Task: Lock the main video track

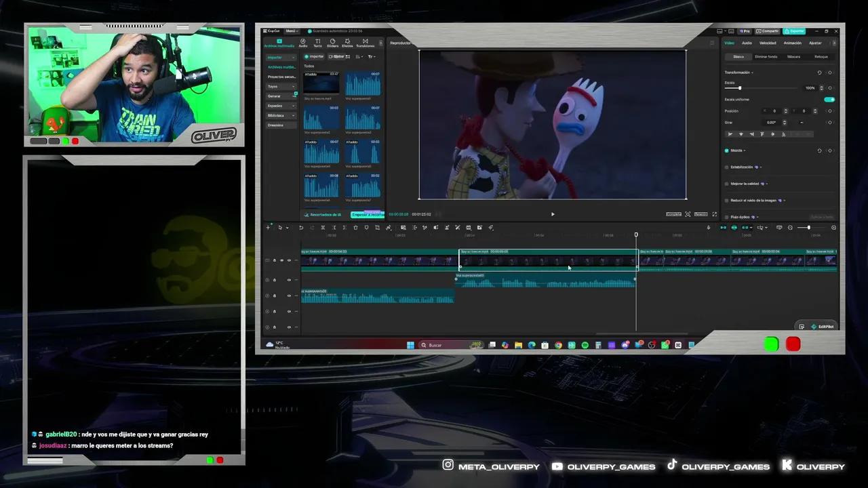Action: (x=274, y=261)
